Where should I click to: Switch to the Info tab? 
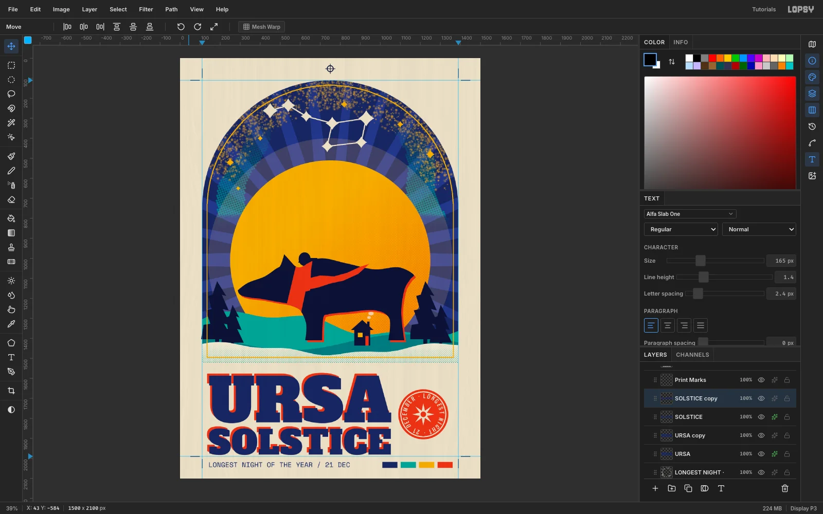click(681, 42)
